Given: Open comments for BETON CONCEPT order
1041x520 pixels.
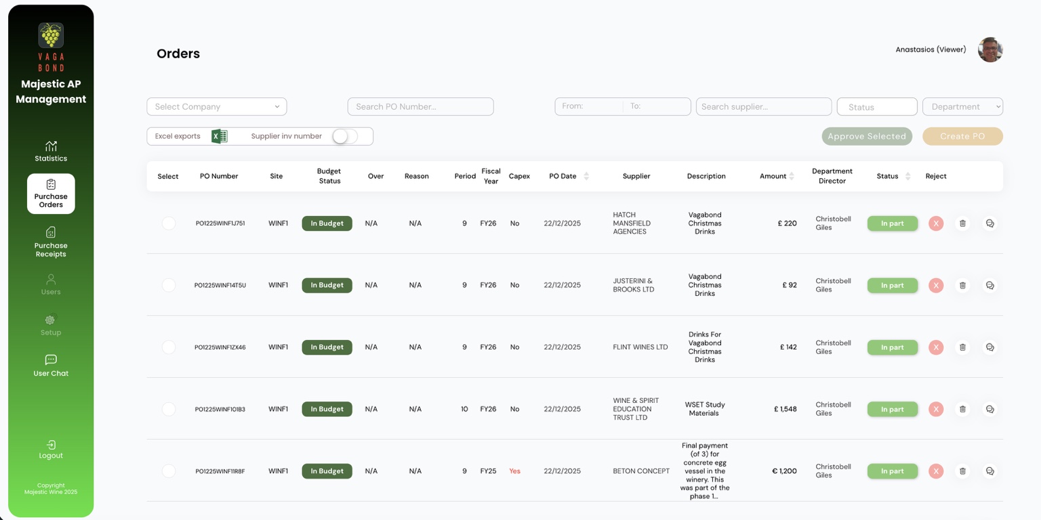Looking at the screenshot, I should 989,471.
